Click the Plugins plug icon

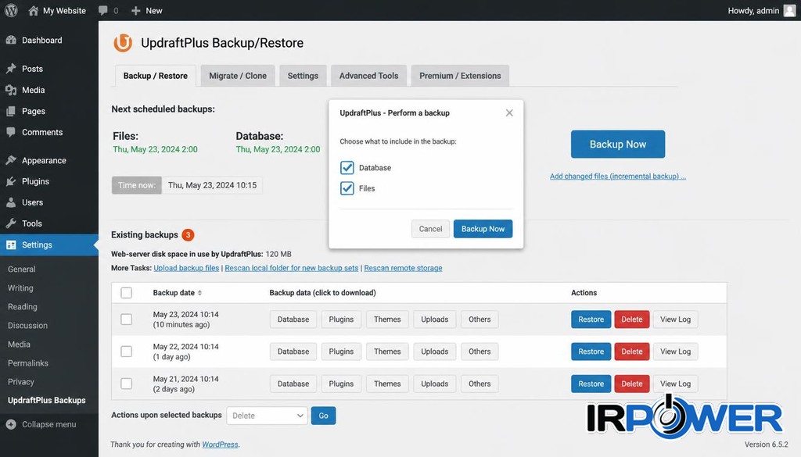point(11,181)
